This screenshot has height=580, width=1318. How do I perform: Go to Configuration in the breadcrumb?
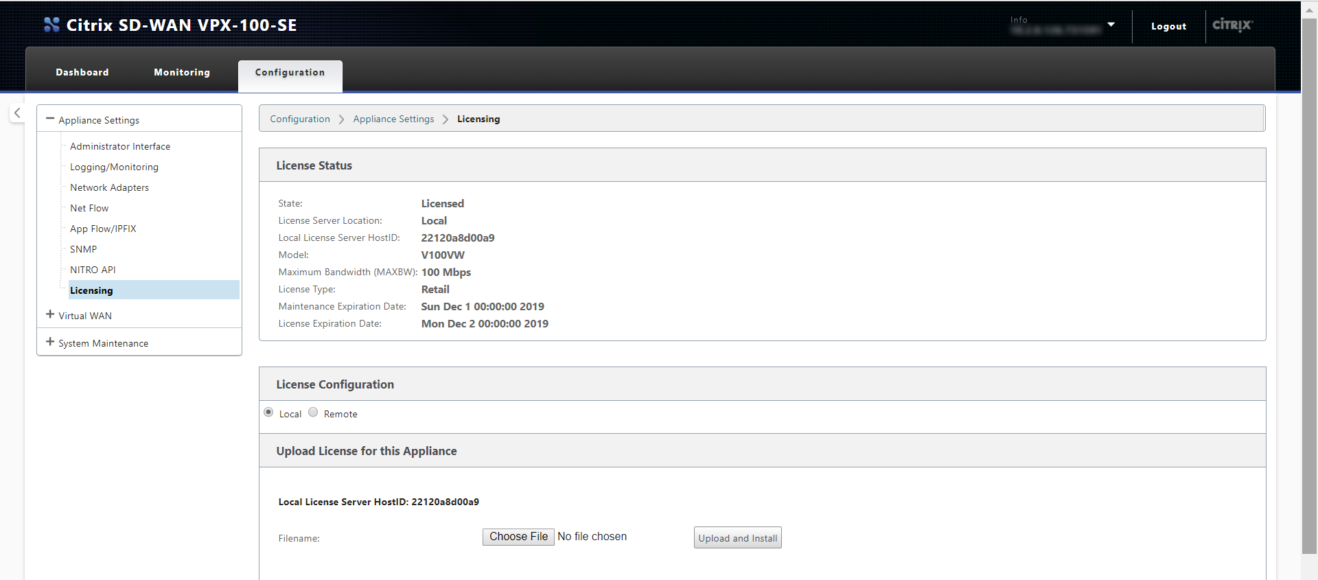[x=300, y=119]
